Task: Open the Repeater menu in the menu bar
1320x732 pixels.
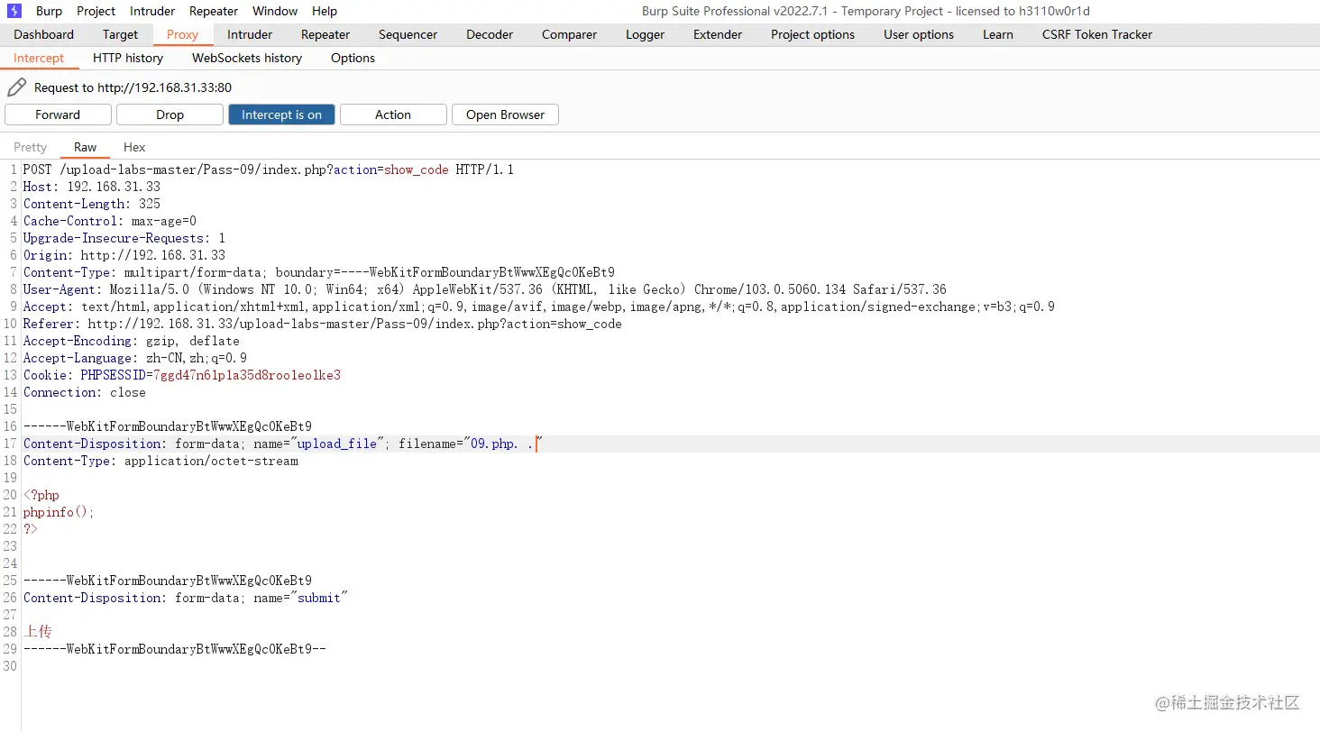Action: [214, 11]
